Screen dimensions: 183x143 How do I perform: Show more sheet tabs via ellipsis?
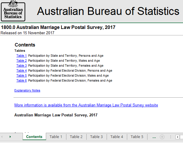(154, 137)
